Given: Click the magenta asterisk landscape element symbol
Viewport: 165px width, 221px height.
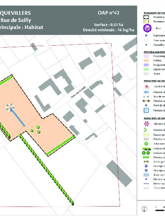Looking at the screenshot, I should (147, 124).
